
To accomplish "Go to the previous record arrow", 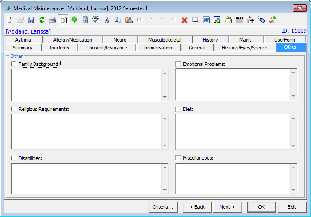I will click(151, 19).
